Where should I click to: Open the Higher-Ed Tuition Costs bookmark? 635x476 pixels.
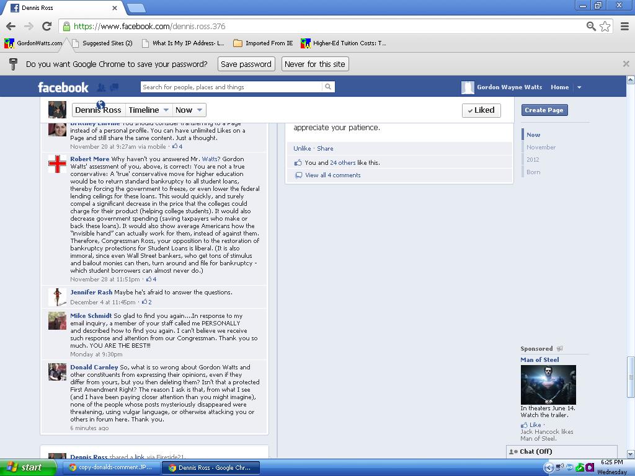344,43
